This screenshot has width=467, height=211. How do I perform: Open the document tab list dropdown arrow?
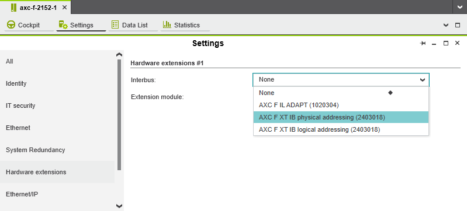pos(459,8)
